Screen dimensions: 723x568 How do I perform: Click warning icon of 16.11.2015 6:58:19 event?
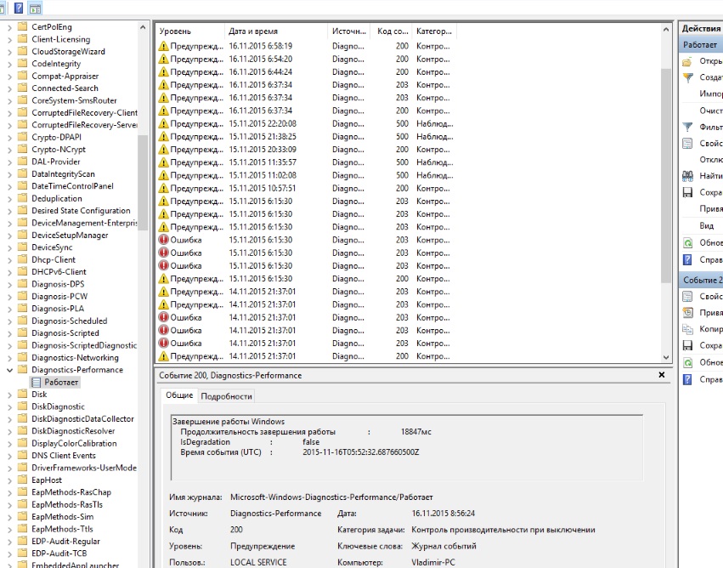163,46
